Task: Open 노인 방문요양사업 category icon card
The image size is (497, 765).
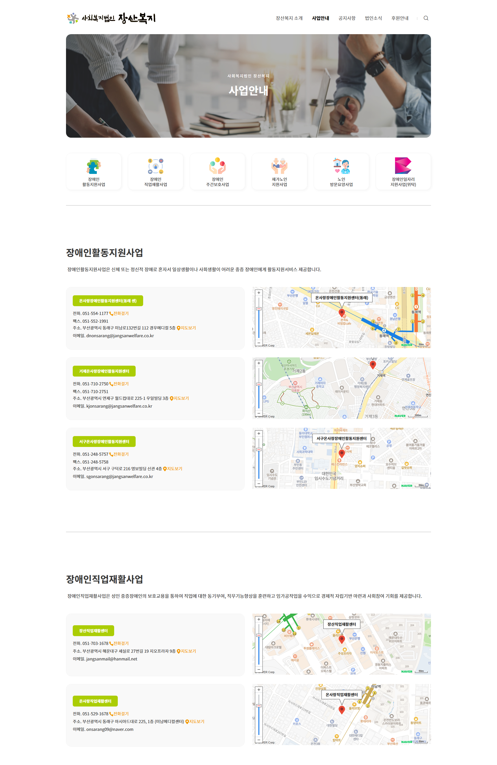Action: (341, 172)
